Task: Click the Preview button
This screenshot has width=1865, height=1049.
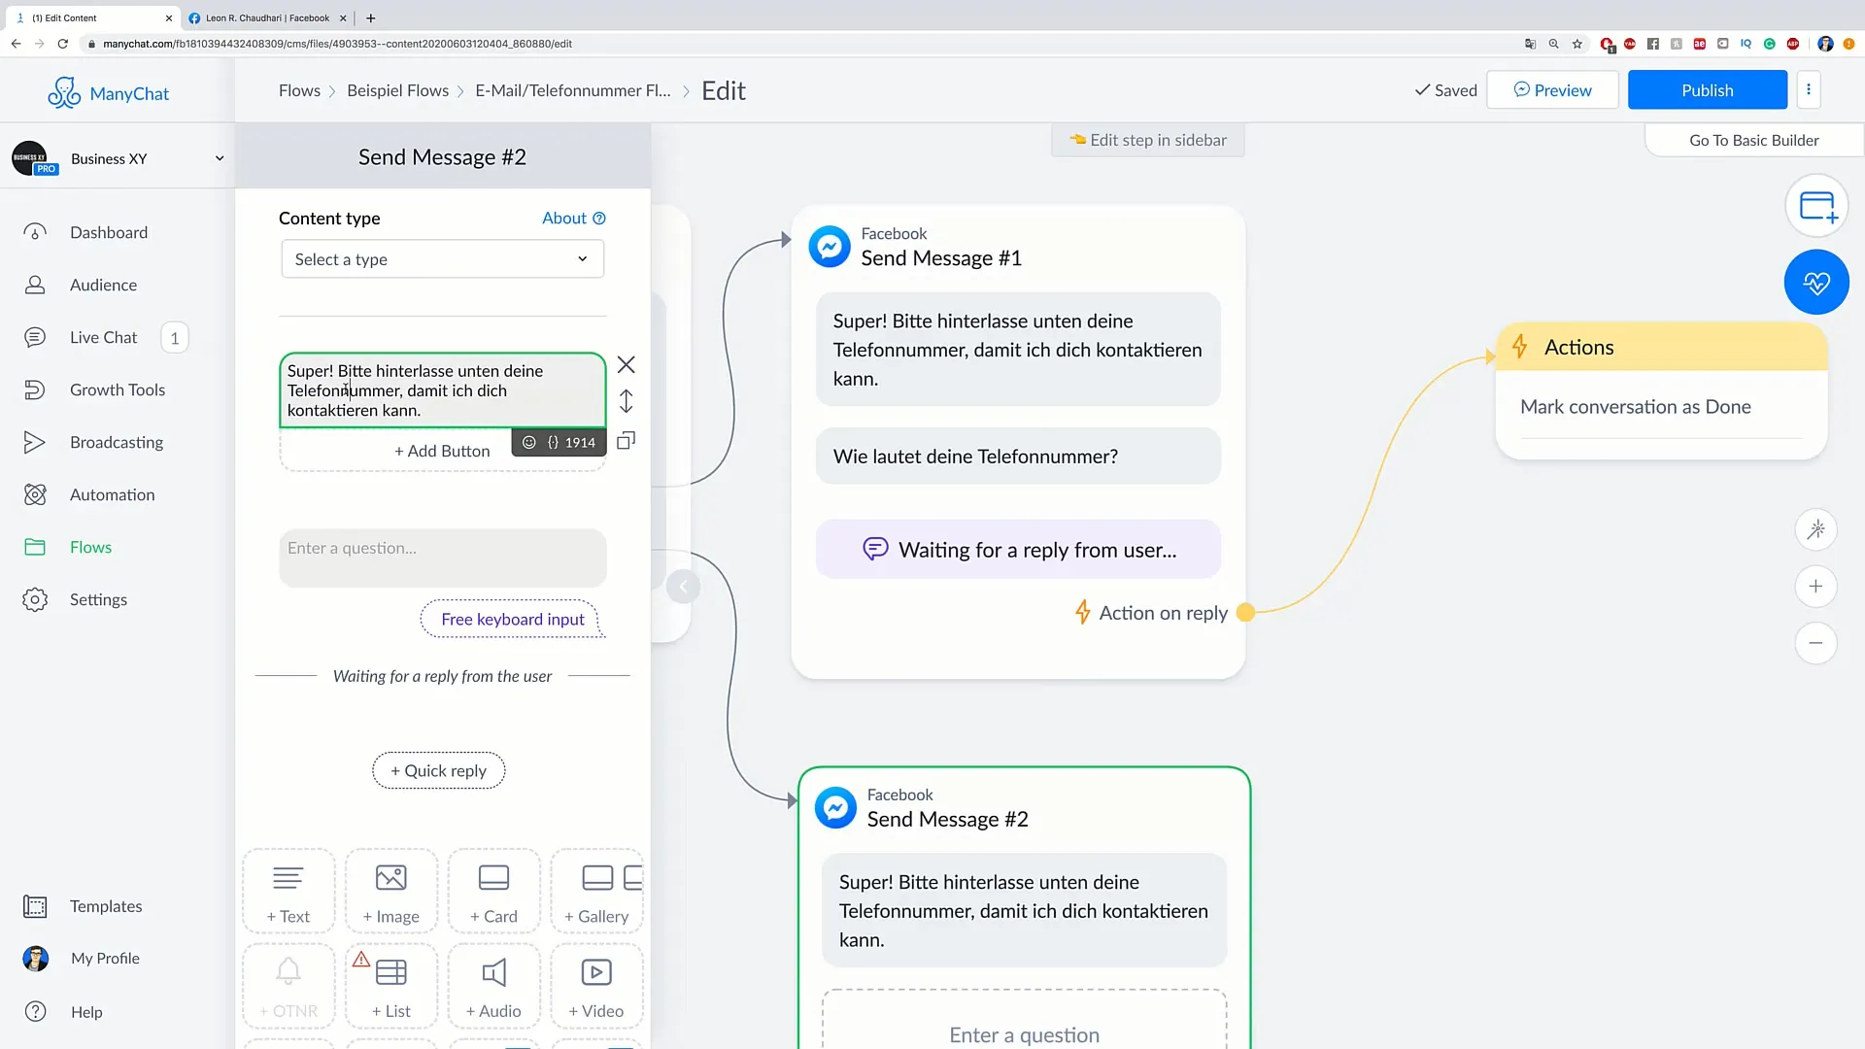Action: coord(1552,90)
